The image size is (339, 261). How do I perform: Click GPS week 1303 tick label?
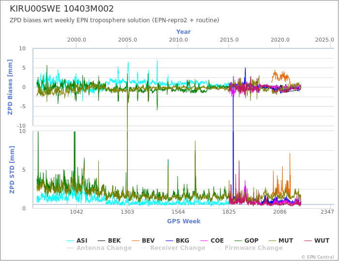[x=127, y=212]
